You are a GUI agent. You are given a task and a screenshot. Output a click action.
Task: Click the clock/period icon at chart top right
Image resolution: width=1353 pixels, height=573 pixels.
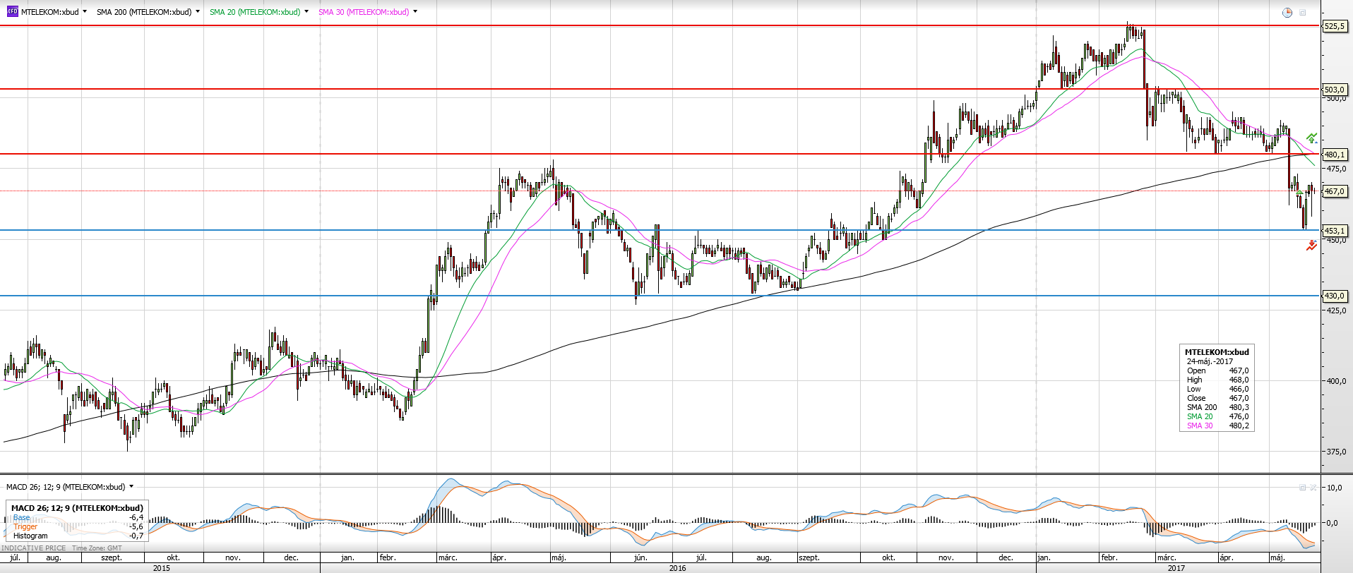tap(1287, 13)
